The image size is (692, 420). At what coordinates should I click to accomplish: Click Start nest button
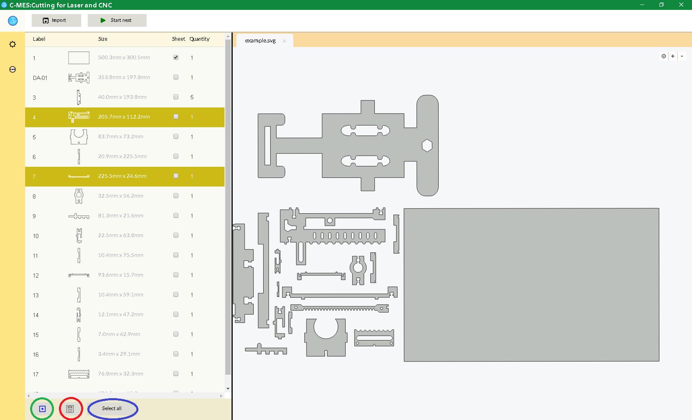[x=117, y=20]
